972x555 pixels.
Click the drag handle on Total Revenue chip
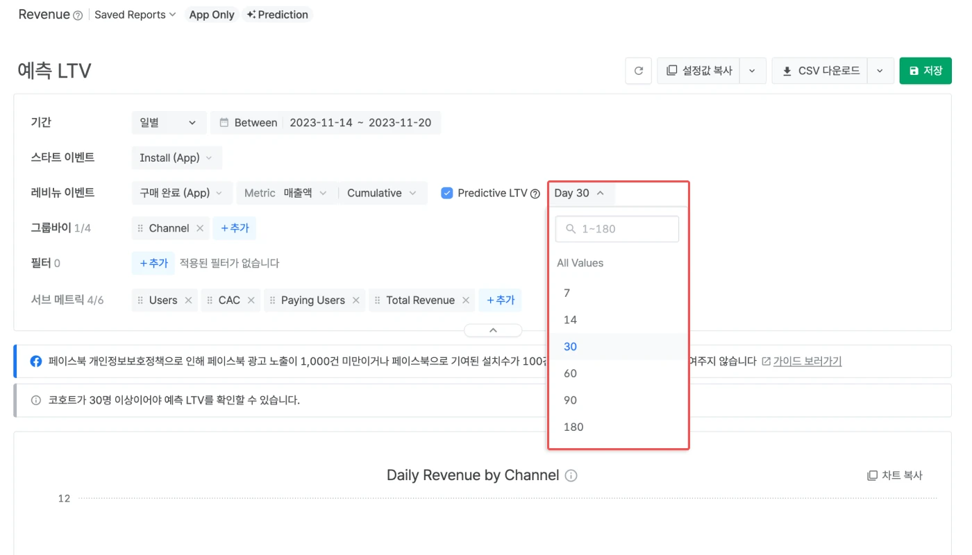(378, 300)
